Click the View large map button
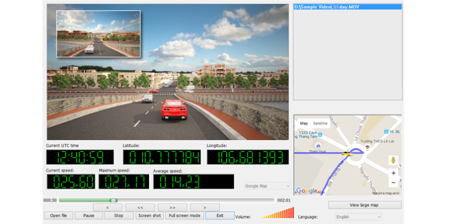The width and height of the screenshot is (451, 224). coord(365,205)
